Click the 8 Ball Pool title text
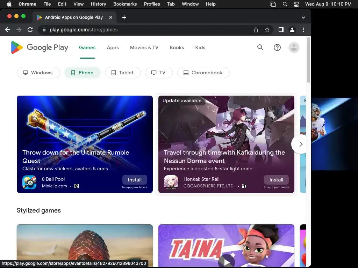This screenshot has height=268, width=358. click(x=53, y=179)
